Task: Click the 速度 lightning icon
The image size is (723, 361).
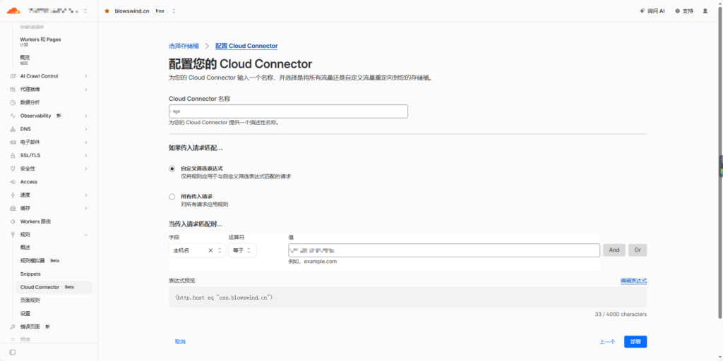Action: point(13,195)
